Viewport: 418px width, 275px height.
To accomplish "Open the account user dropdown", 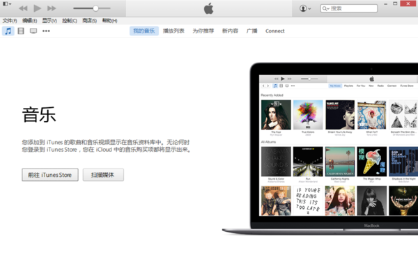I will [305, 8].
